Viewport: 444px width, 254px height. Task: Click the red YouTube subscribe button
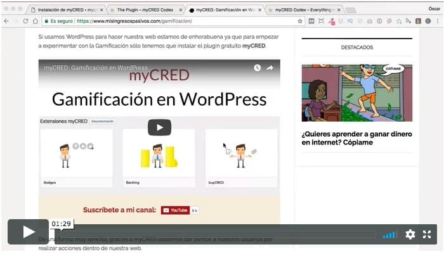[x=175, y=210]
